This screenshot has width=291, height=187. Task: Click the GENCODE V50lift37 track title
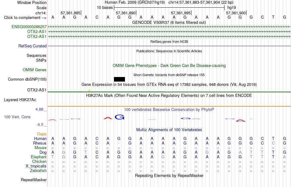(169, 22)
